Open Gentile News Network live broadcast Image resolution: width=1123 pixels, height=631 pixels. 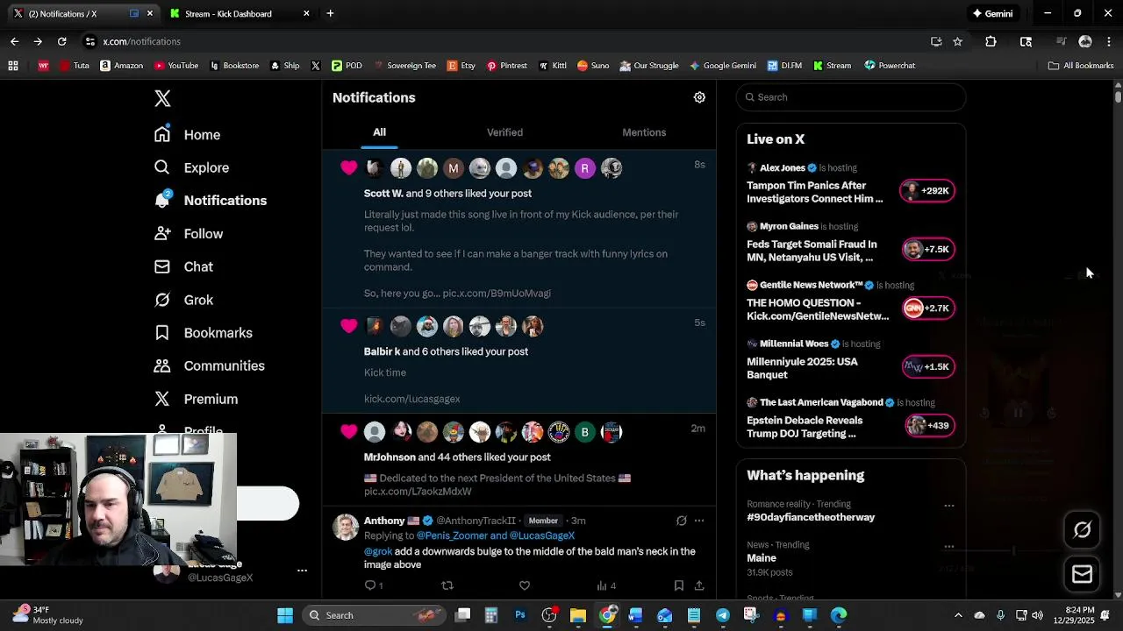pos(850,301)
